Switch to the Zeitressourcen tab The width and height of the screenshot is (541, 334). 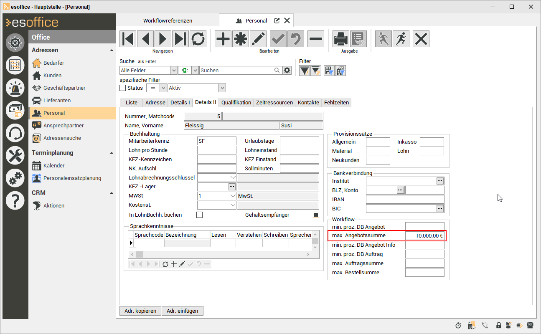pyautogui.click(x=274, y=103)
